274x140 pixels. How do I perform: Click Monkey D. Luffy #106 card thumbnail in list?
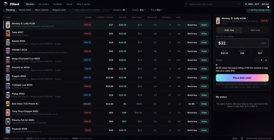point(8,25)
